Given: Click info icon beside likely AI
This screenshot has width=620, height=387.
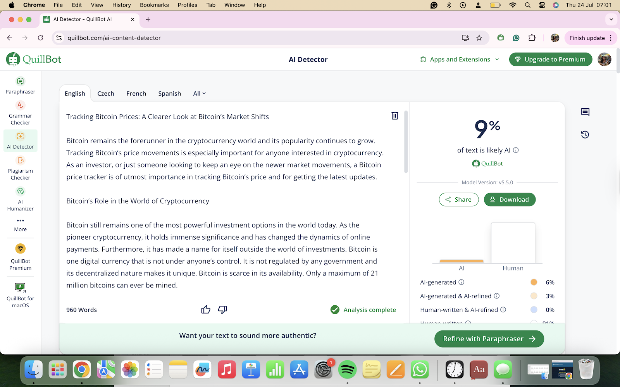Looking at the screenshot, I should coord(516,150).
